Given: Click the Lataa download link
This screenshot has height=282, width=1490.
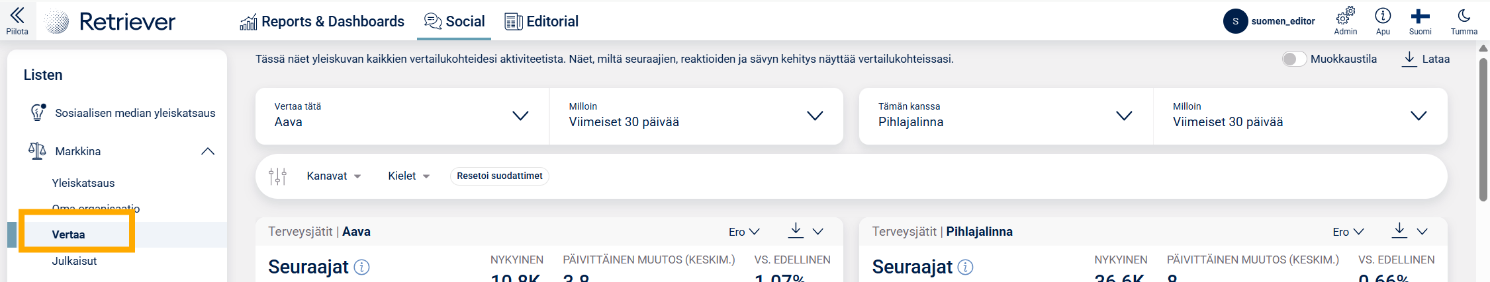Looking at the screenshot, I should 1426,59.
